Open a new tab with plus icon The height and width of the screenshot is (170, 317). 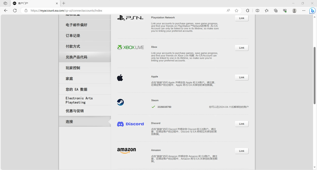pyautogui.click(x=64, y=3)
